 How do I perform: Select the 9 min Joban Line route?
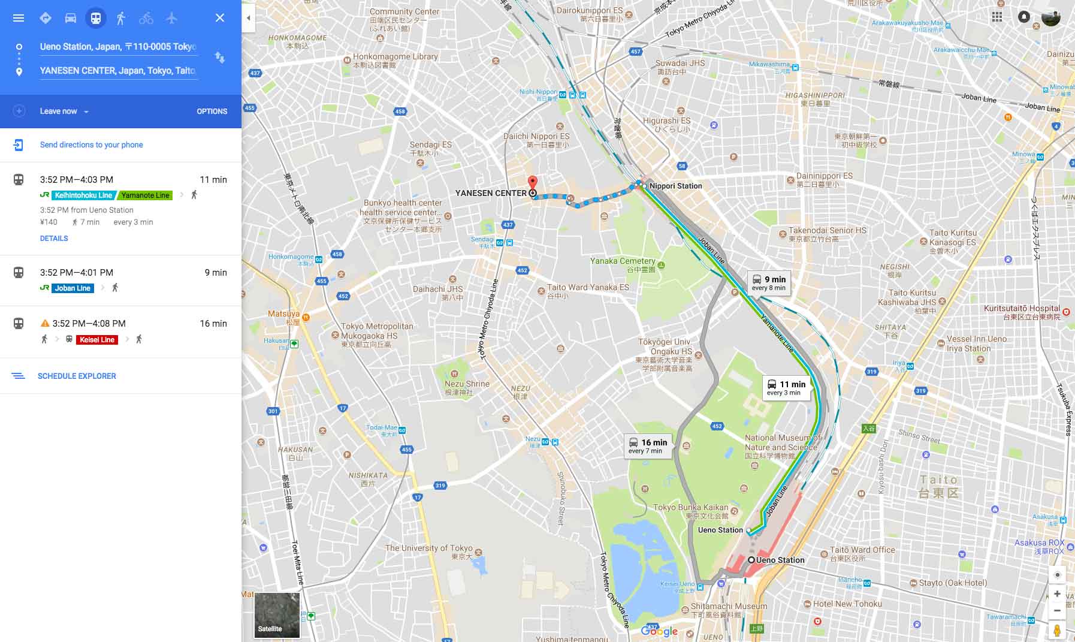coord(120,281)
